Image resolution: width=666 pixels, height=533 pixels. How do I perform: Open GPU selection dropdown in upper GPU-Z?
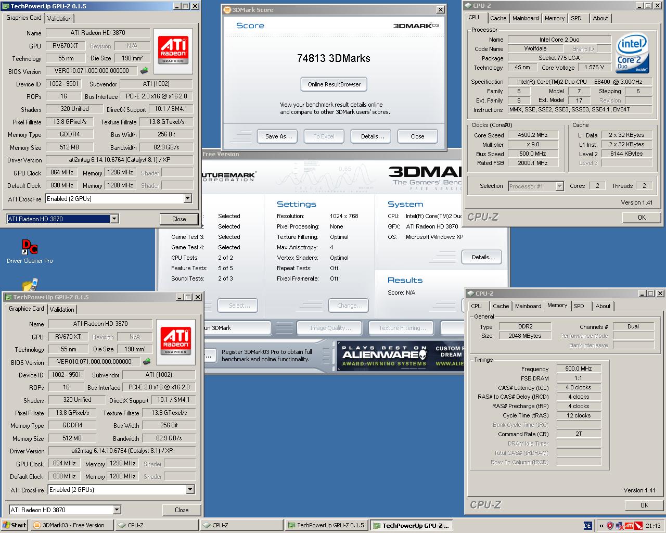point(114,219)
